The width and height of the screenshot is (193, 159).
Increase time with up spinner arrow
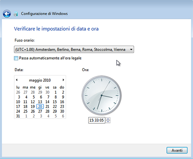tap(108, 119)
